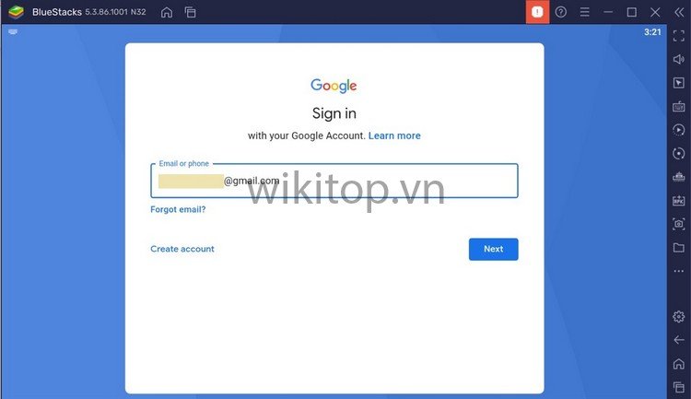Open the Learn more link
This screenshot has height=399, width=691.
coord(394,135)
